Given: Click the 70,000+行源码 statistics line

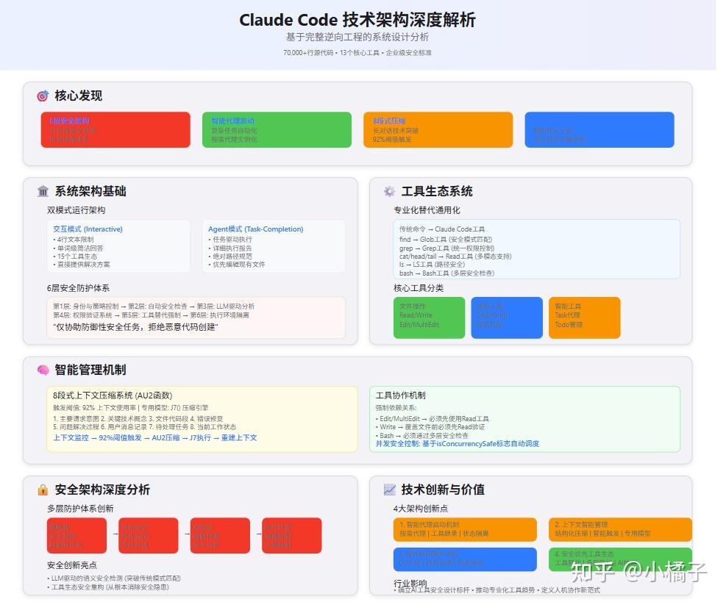Looking at the screenshot, I should (x=357, y=53).
